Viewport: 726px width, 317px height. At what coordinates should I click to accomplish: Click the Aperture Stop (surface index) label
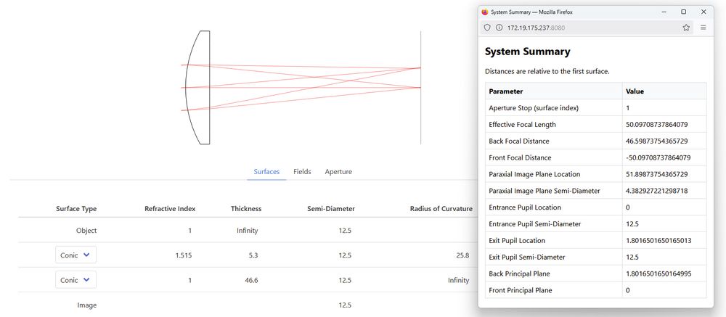pyautogui.click(x=534, y=108)
